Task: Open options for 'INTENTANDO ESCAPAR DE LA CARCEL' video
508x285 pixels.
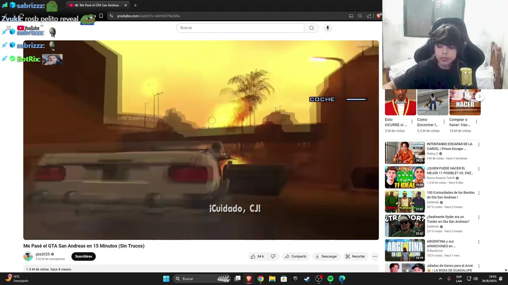Action: 479,144
